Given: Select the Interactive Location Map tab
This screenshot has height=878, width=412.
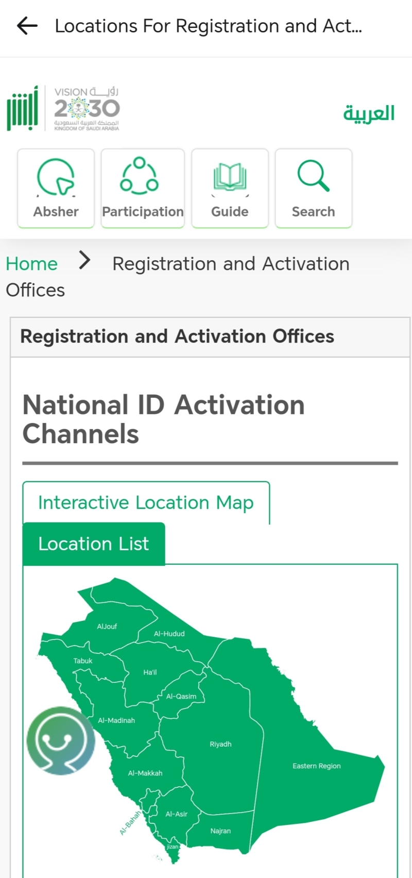Looking at the screenshot, I should [146, 502].
